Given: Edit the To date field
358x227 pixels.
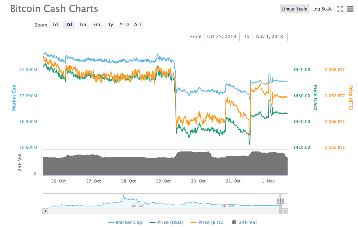Looking at the screenshot, I should point(270,37).
